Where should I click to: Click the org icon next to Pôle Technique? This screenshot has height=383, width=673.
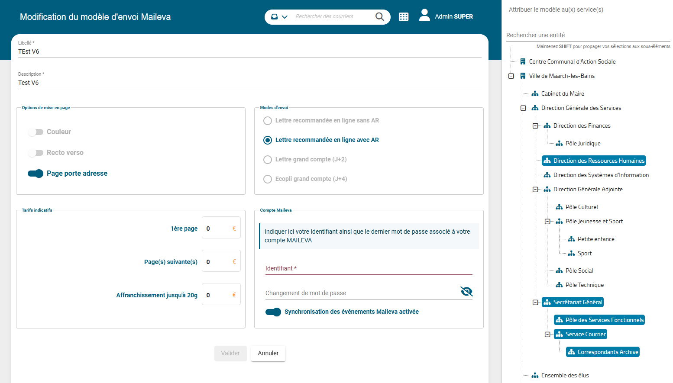point(559,285)
